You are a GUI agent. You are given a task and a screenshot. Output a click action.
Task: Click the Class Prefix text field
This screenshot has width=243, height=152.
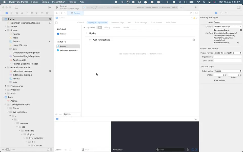coord(228,61)
